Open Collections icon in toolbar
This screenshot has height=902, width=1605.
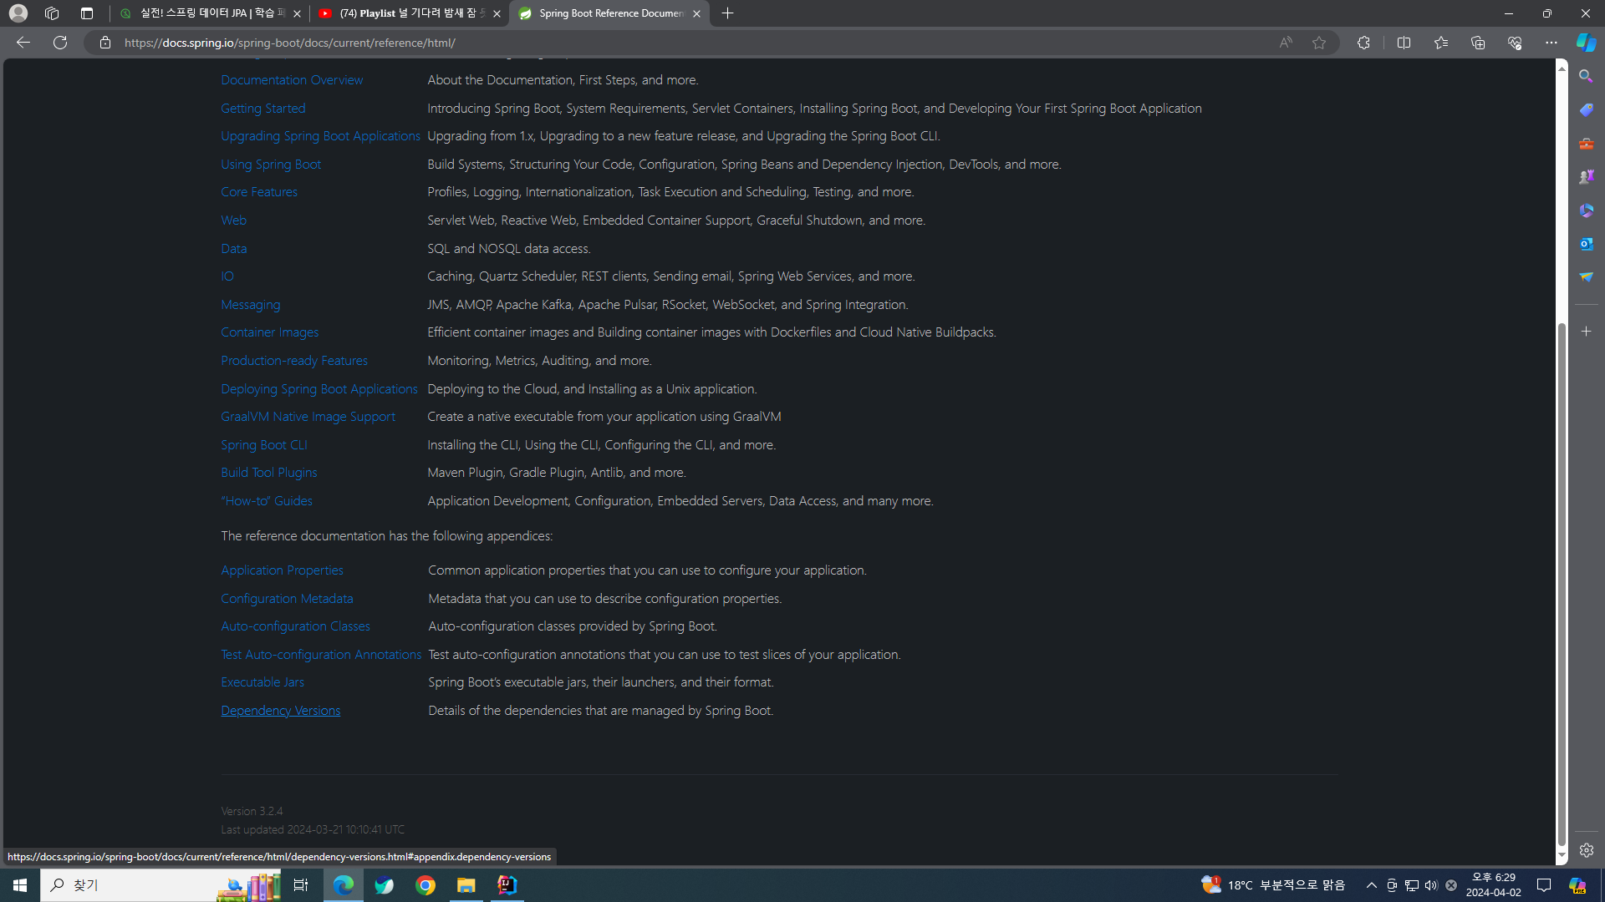(x=1477, y=43)
